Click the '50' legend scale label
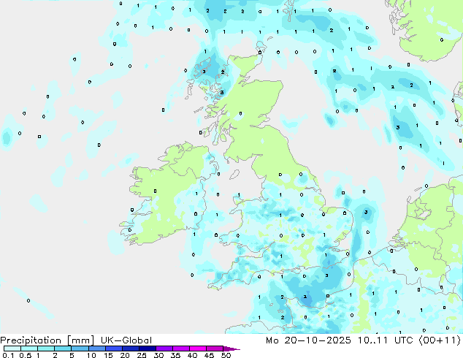463x358 pixels. coord(226,355)
